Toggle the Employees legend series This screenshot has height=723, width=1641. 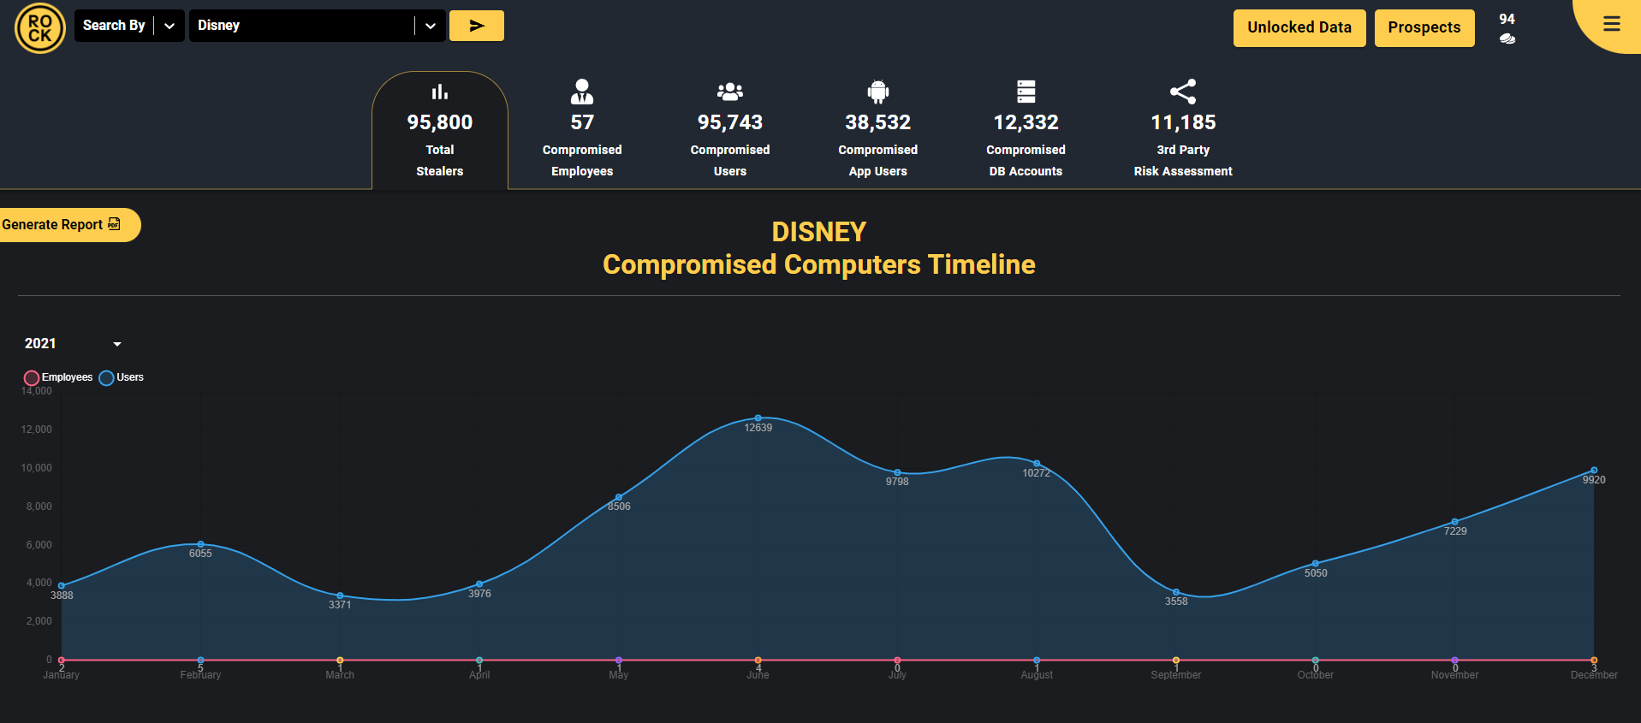pos(58,377)
